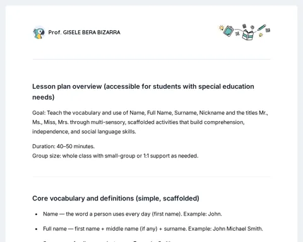
Task: Click the gray square above the open book
Action: 244,26
